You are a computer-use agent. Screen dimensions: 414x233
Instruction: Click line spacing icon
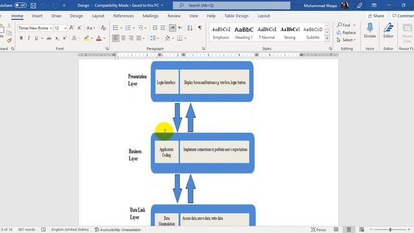point(153,38)
